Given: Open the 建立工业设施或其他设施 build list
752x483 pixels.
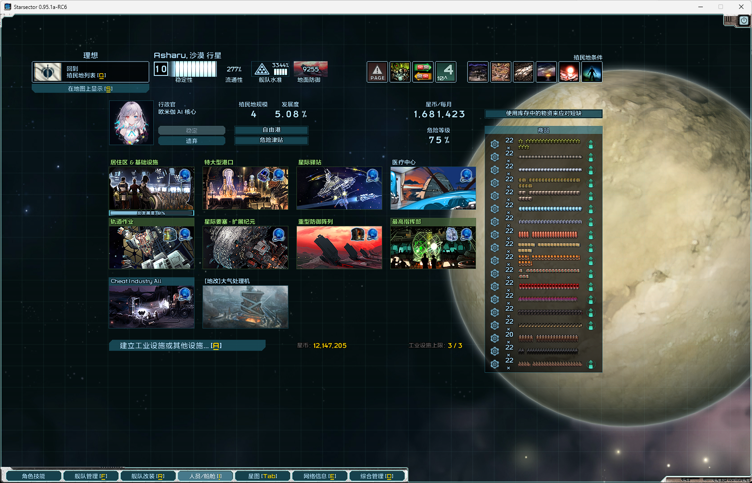Looking at the screenshot, I should click(187, 346).
